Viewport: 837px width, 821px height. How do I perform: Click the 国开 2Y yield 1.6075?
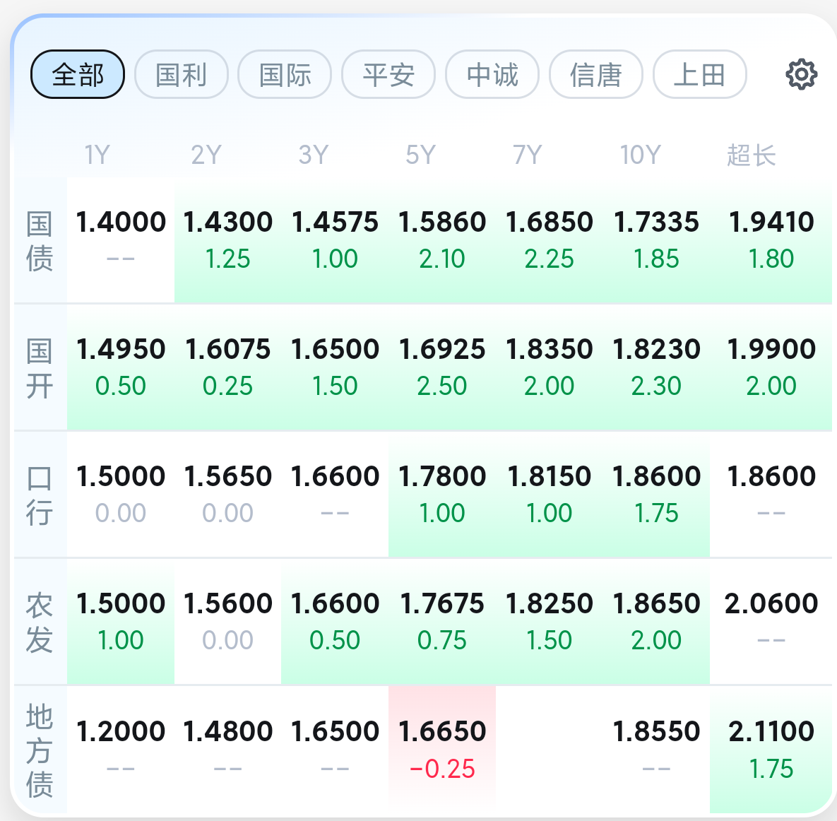click(x=227, y=349)
